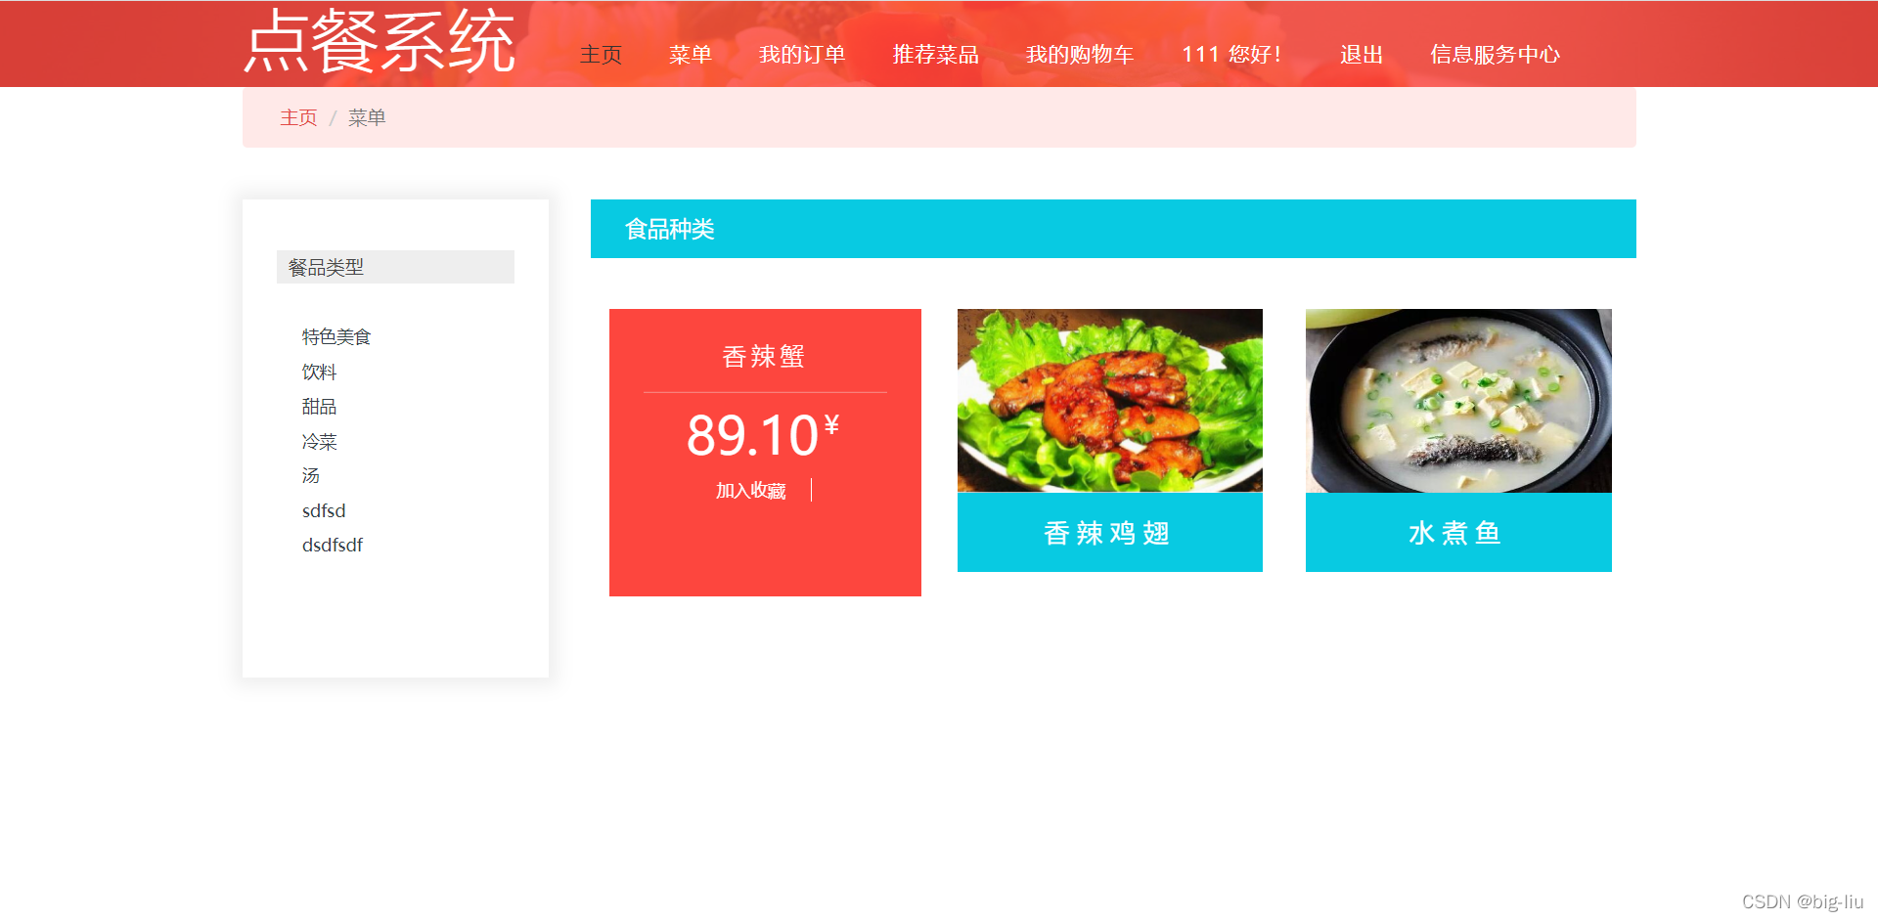Click 加入收藏 on 香辣蟹 card
This screenshot has height=921, width=1878.
750,491
